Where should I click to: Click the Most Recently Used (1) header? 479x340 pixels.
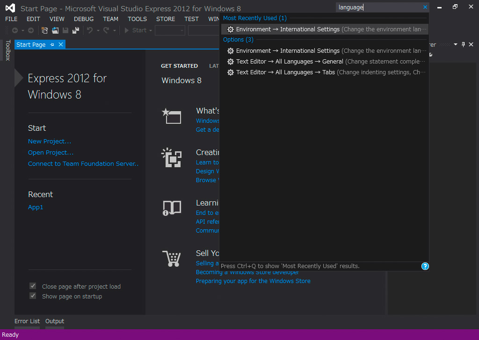255,18
